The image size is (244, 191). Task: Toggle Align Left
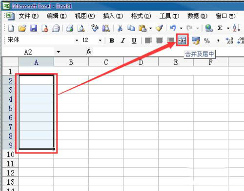click(x=148, y=40)
